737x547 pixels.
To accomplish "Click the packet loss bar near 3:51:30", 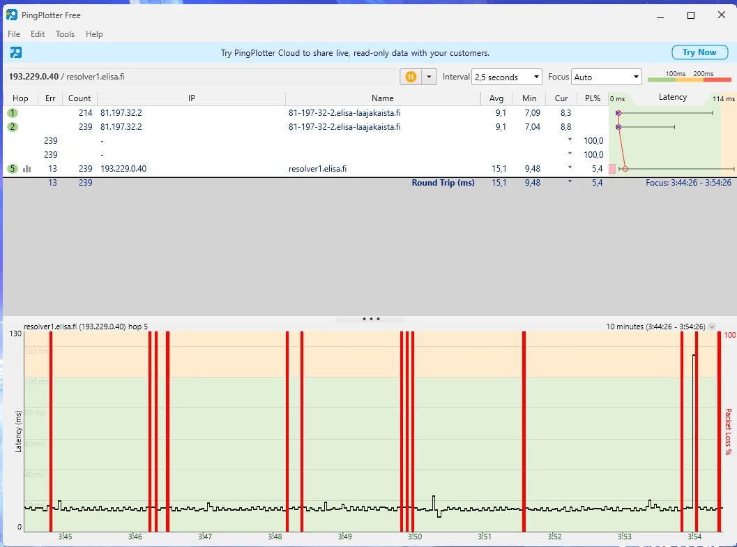I will point(524,431).
